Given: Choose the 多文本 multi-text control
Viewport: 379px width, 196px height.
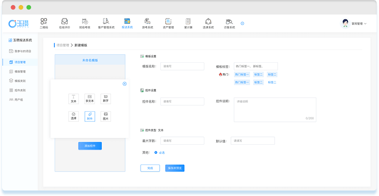Looking at the screenshot, I should coord(90,99).
